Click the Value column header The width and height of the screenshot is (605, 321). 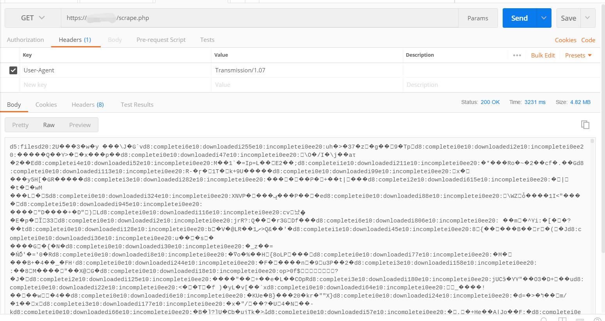221,55
